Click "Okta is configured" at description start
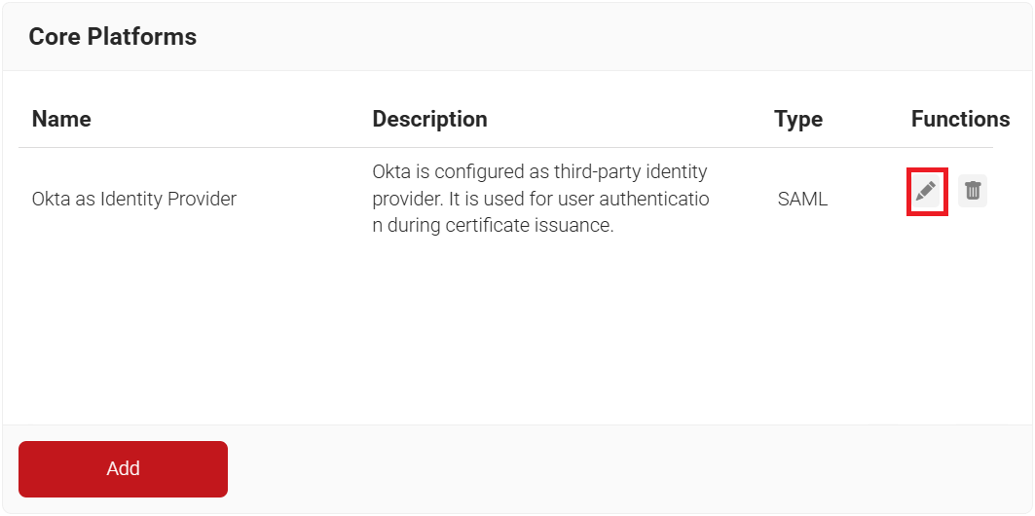 pos(443,172)
